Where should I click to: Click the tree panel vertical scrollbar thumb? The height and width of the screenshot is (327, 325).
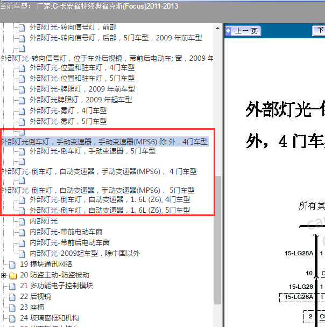click(x=218, y=240)
